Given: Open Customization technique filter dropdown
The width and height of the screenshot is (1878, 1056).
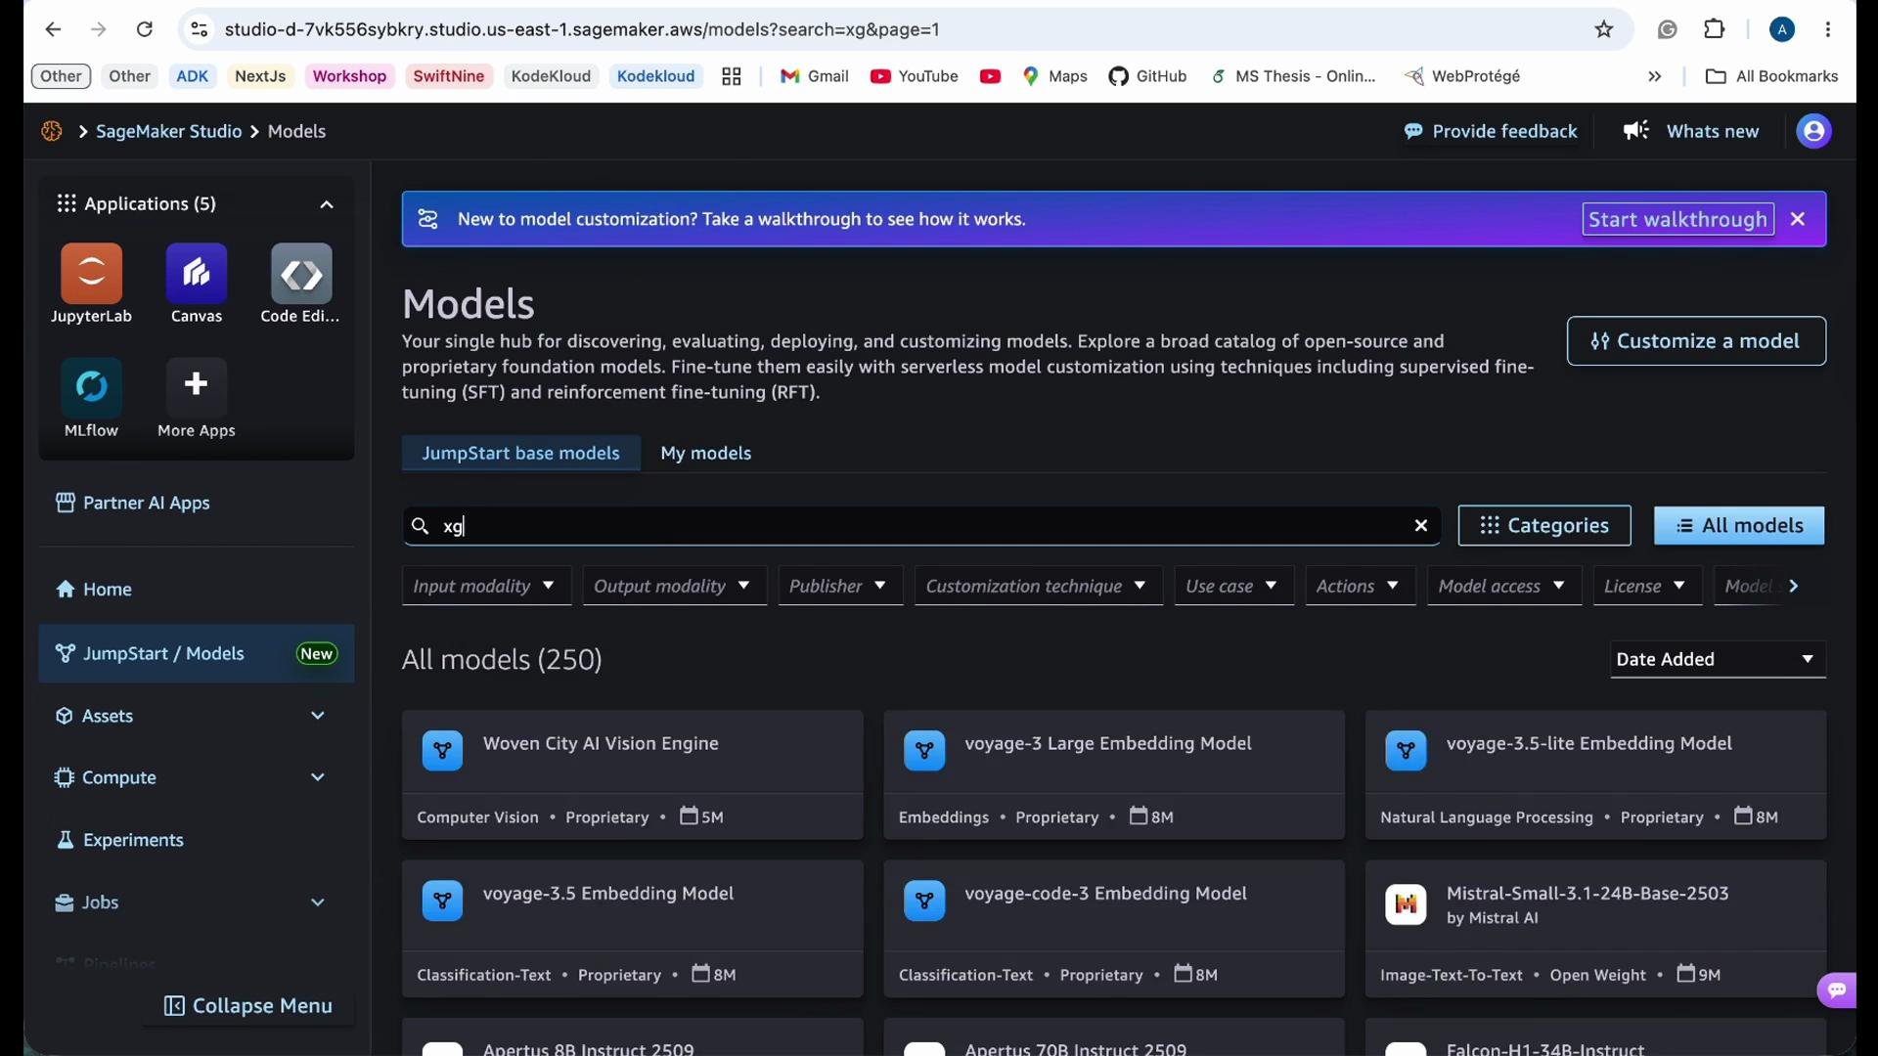Looking at the screenshot, I should point(1039,586).
